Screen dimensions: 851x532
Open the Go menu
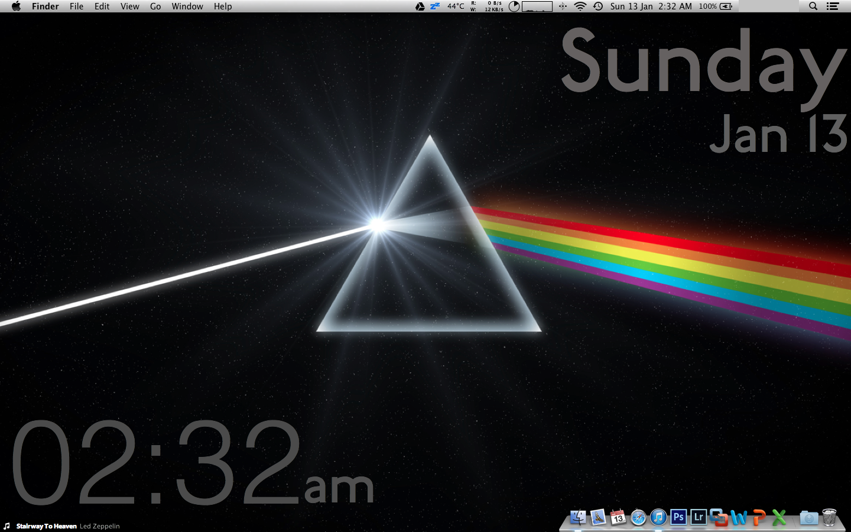point(155,6)
